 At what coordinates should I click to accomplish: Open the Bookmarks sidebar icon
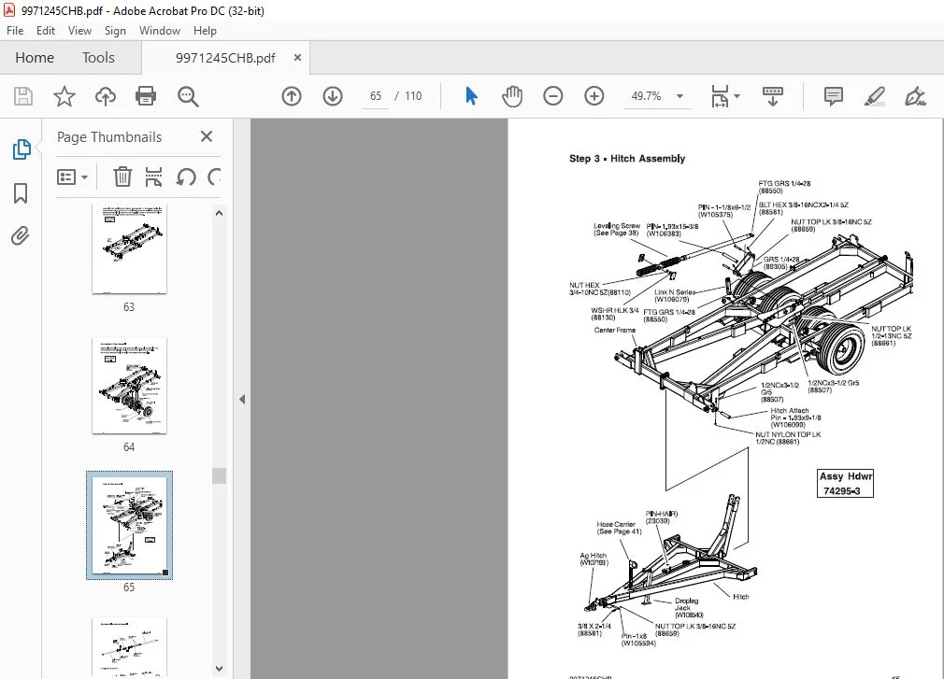coord(21,193)
